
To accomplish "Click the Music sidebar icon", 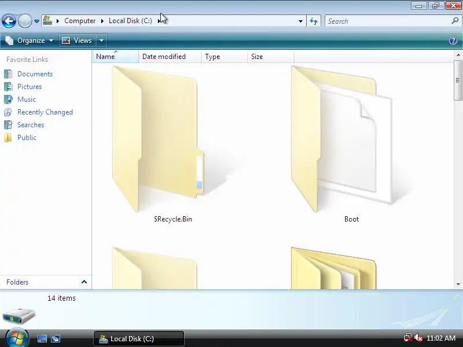I will [8, 99].
